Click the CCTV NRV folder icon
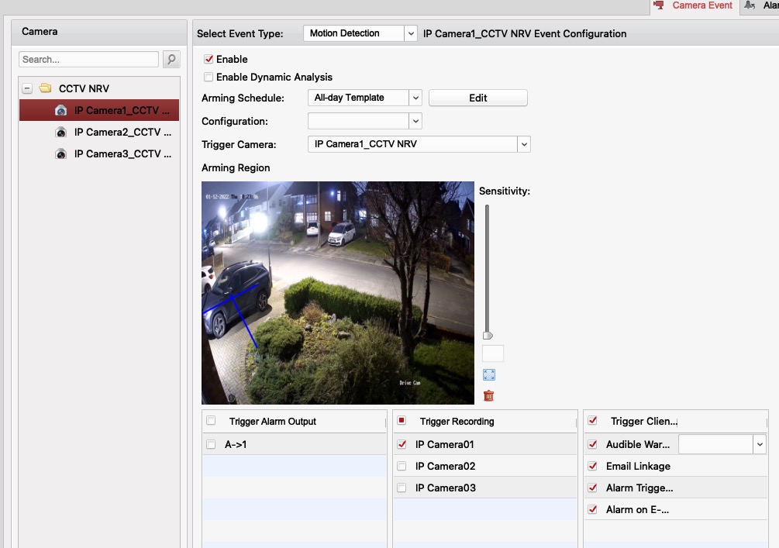This screenshot has height=548, width=779. click(x=46, y=89)
